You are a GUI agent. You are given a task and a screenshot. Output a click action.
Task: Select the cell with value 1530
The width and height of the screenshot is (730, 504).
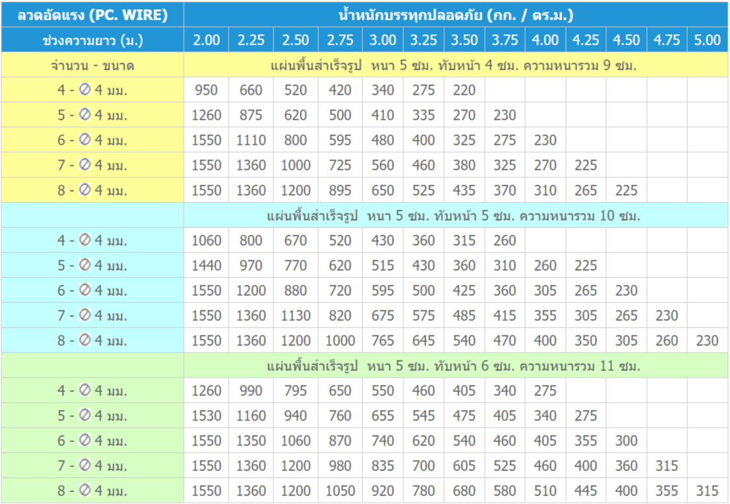pyautogui.click(x=206, y=416)
